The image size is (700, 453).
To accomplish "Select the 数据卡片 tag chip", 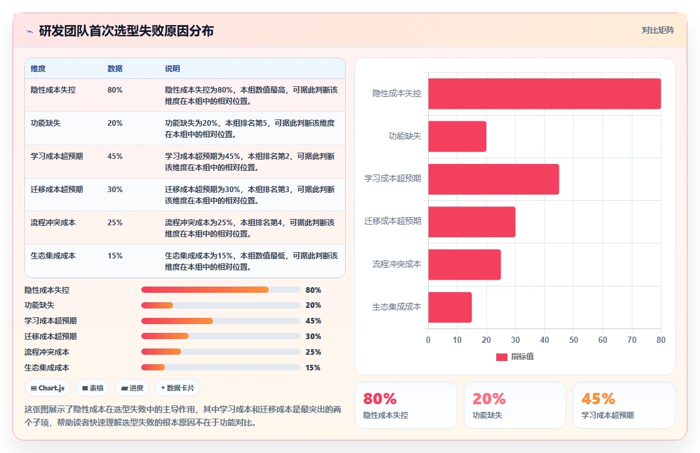I will click(177, 388).
